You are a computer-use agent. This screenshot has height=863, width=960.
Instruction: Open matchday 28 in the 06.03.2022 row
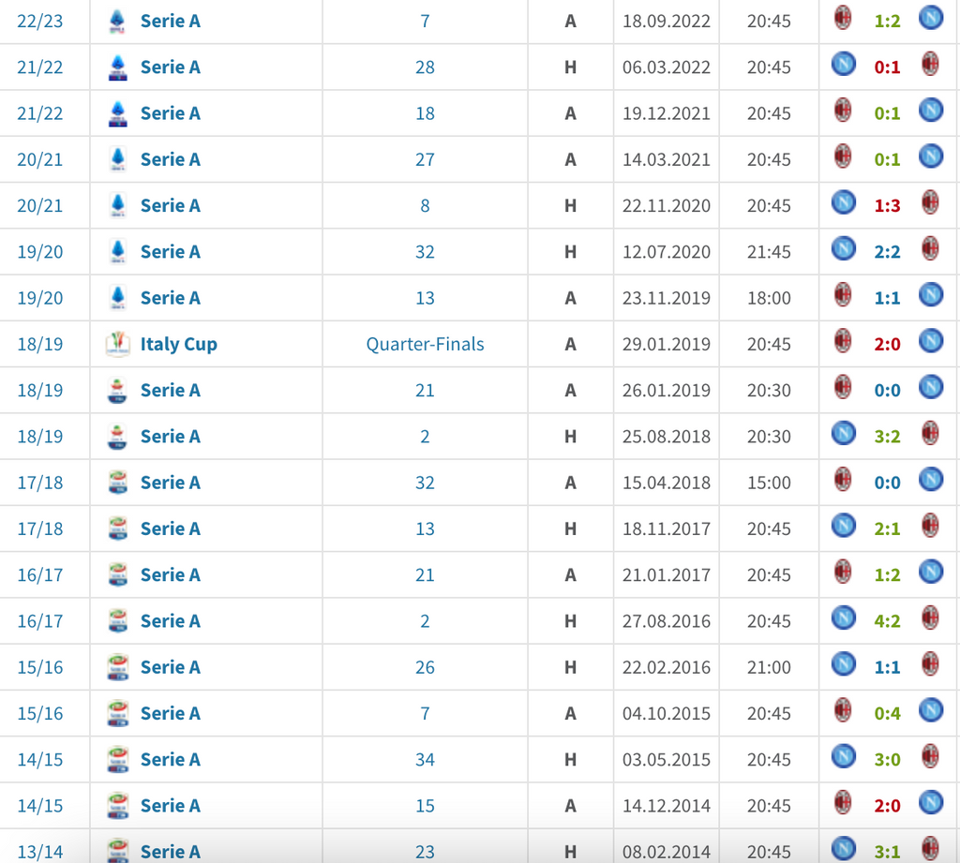pos(425,67)
